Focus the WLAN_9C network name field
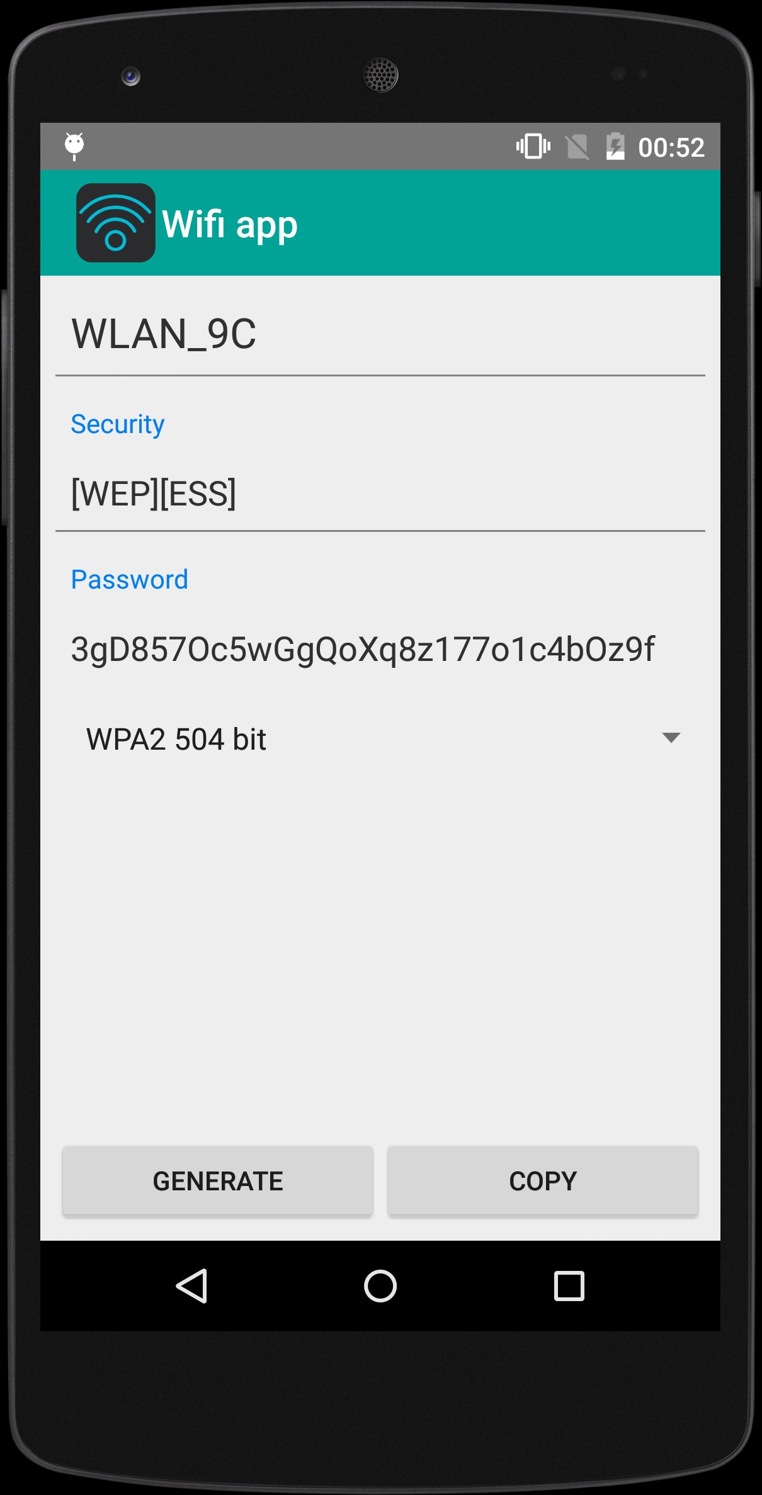 pyautogui.click(x=380, y=334)
